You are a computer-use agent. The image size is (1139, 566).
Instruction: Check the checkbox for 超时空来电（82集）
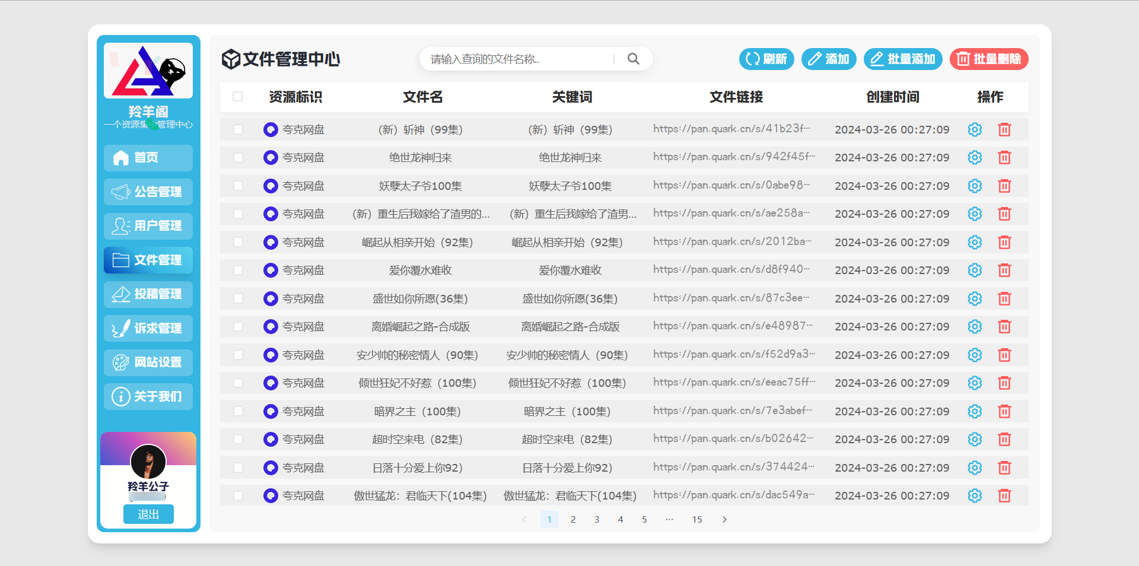(238, 439)
